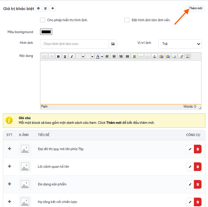Tick Đặt hình ảnh làm ảnh nền checkbox
208x207 pixels.
(127, 20)
